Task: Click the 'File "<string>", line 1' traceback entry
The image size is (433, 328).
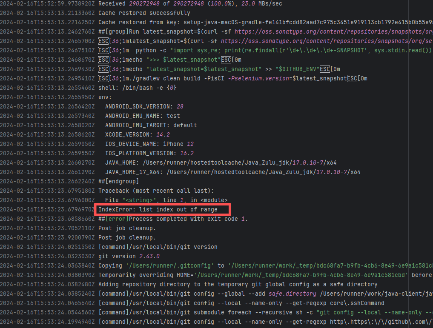Action: [166, 200]
